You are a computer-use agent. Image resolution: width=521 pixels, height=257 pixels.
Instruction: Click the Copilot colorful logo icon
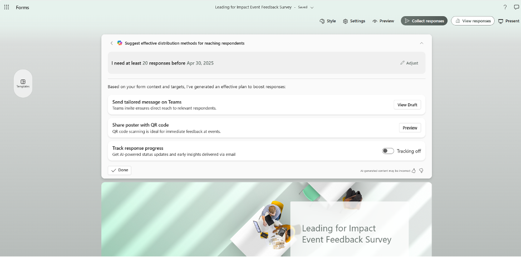click(120, 43)
